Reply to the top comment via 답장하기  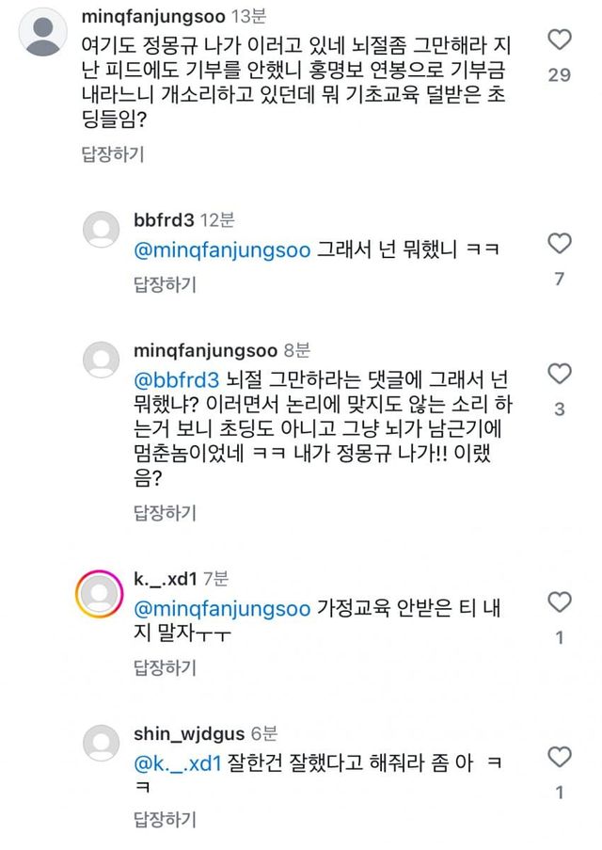112,155
